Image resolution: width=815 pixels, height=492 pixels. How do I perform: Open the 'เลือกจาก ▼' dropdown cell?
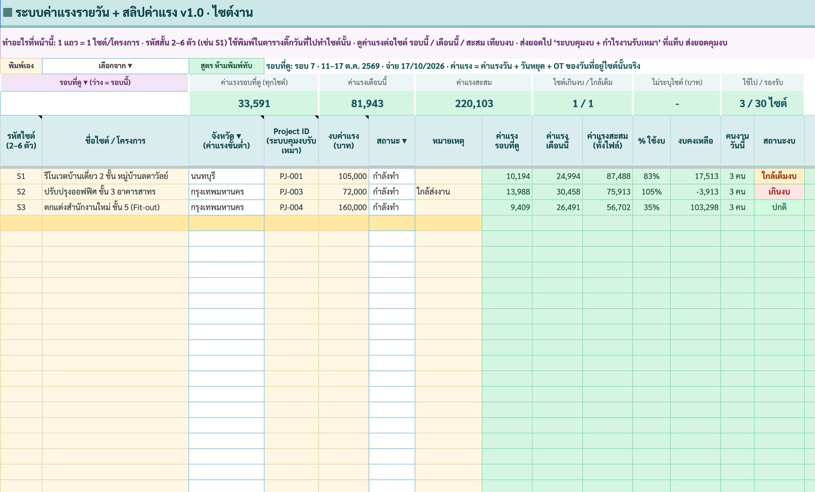click(x=115, y=66)
